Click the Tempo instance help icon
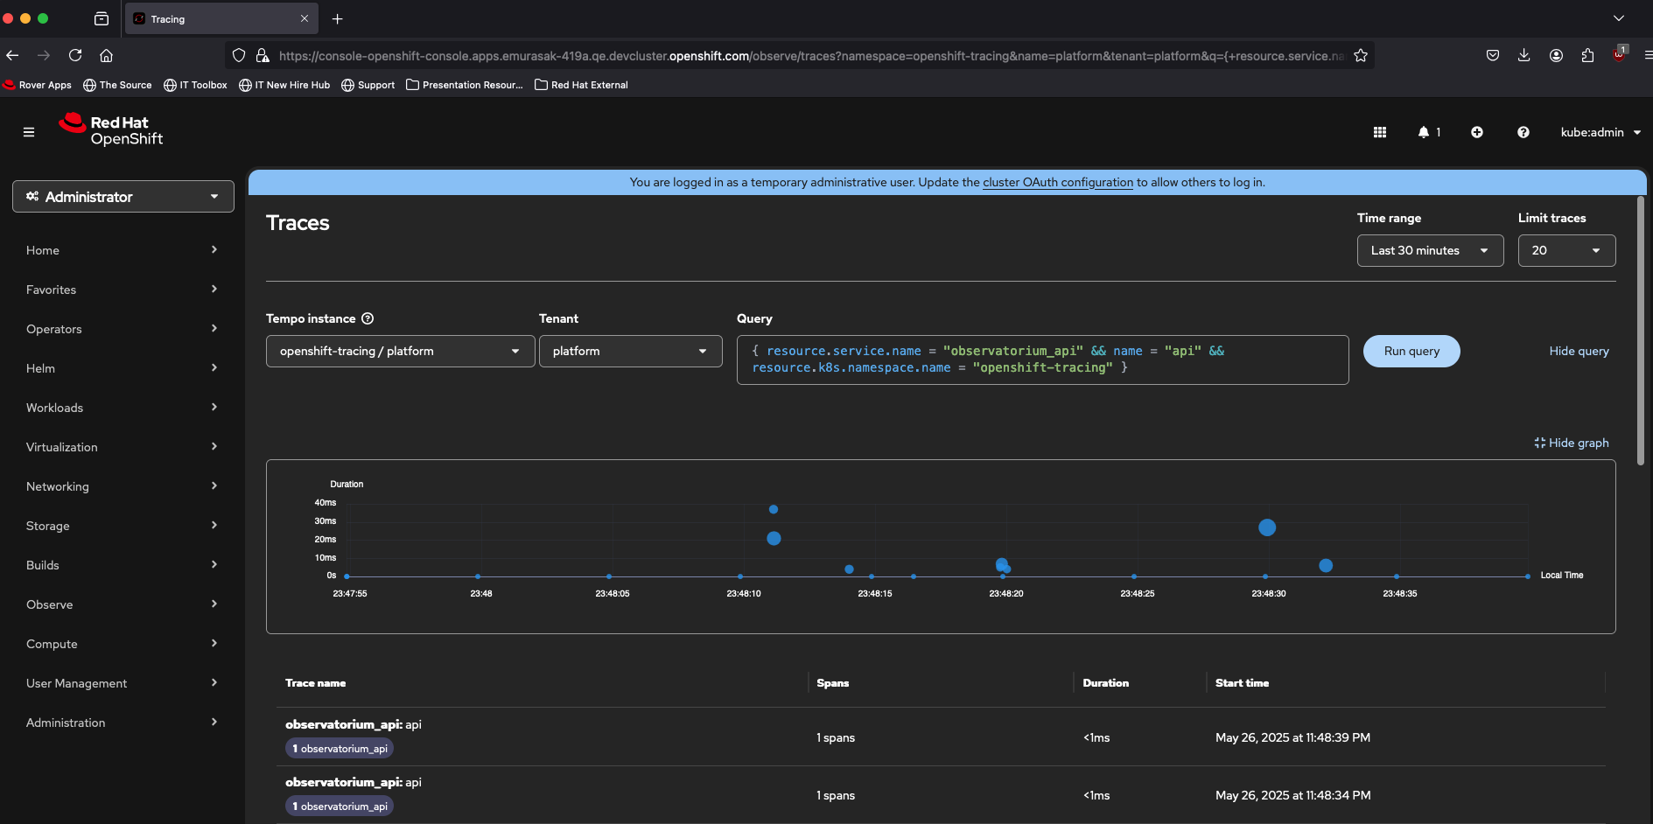 [368, 318]
